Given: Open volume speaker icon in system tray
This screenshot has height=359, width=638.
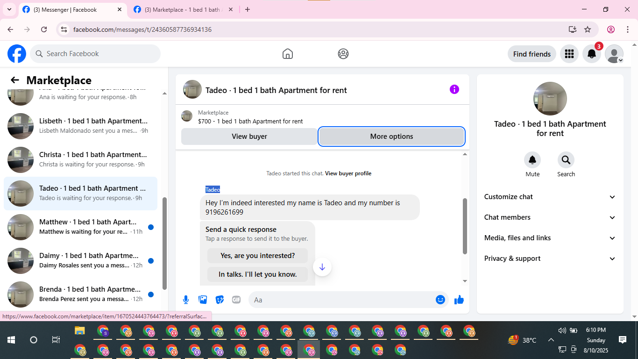Looking at the screenshot, I should pos(562,330).
